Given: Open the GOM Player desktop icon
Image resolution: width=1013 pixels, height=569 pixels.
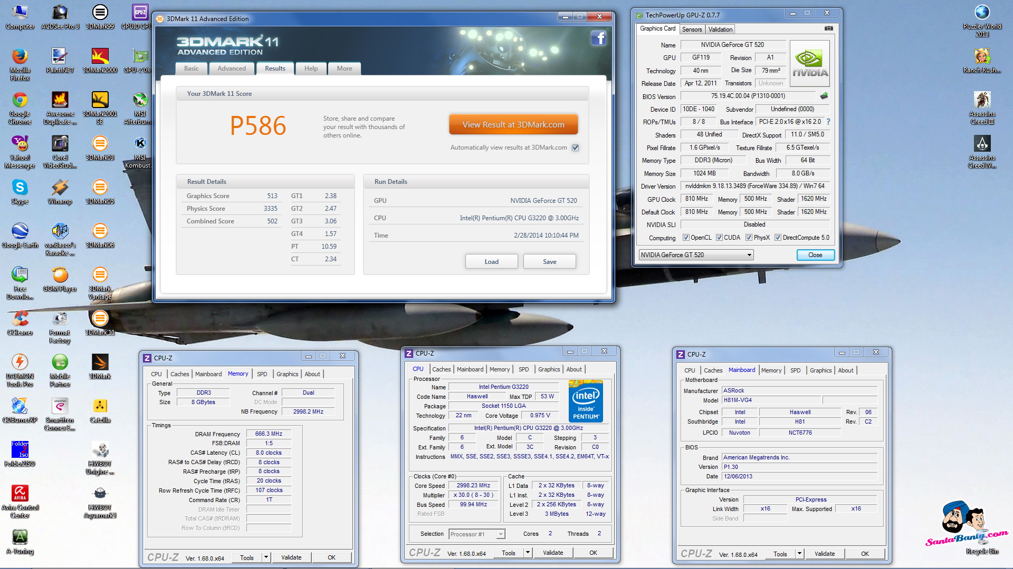Looking at the screenshot, I should tap(60, 279).
